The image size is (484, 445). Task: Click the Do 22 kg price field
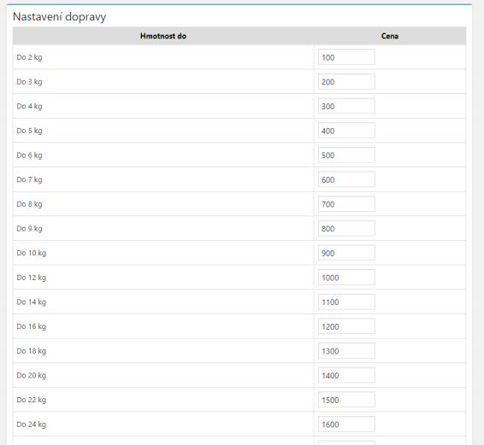346,400
